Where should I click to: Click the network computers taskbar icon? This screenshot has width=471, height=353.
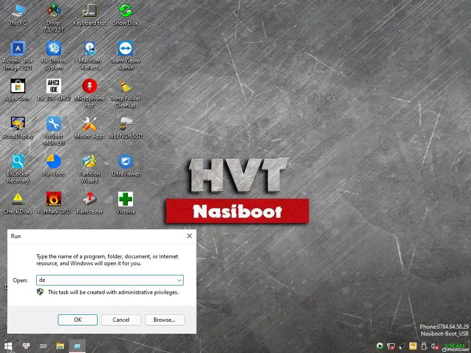tap(26, 346)
